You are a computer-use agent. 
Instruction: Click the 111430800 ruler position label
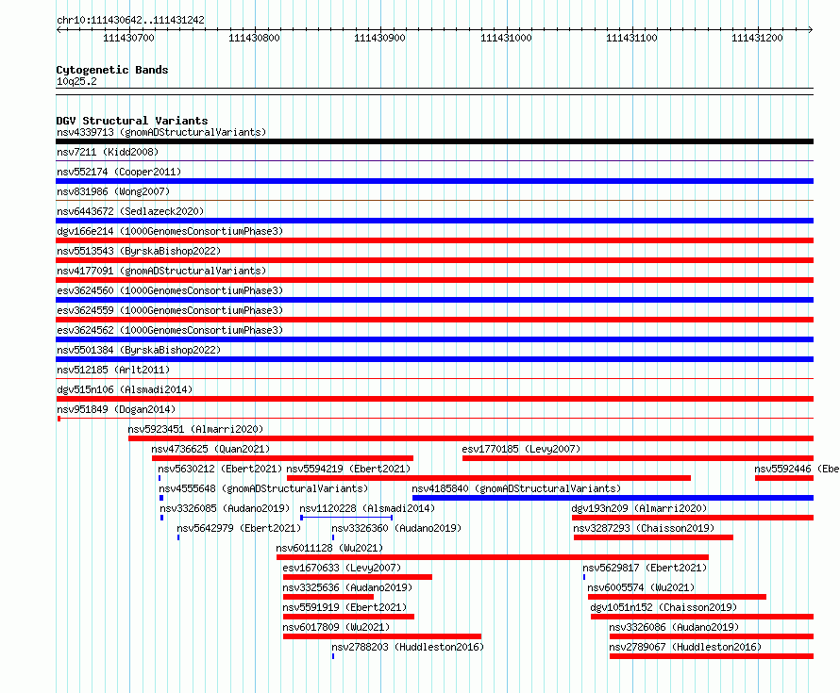click(254, 38)
